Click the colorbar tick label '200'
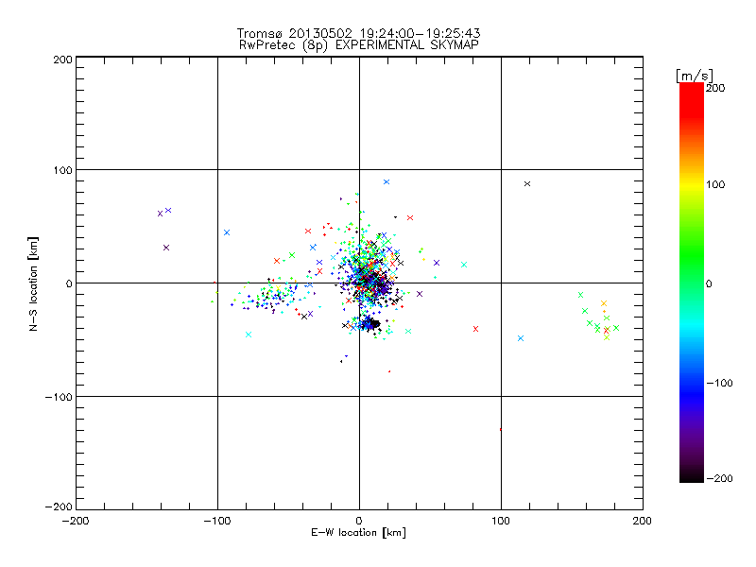This screenshot has height=567, width=756. click(x=715, y=88)
